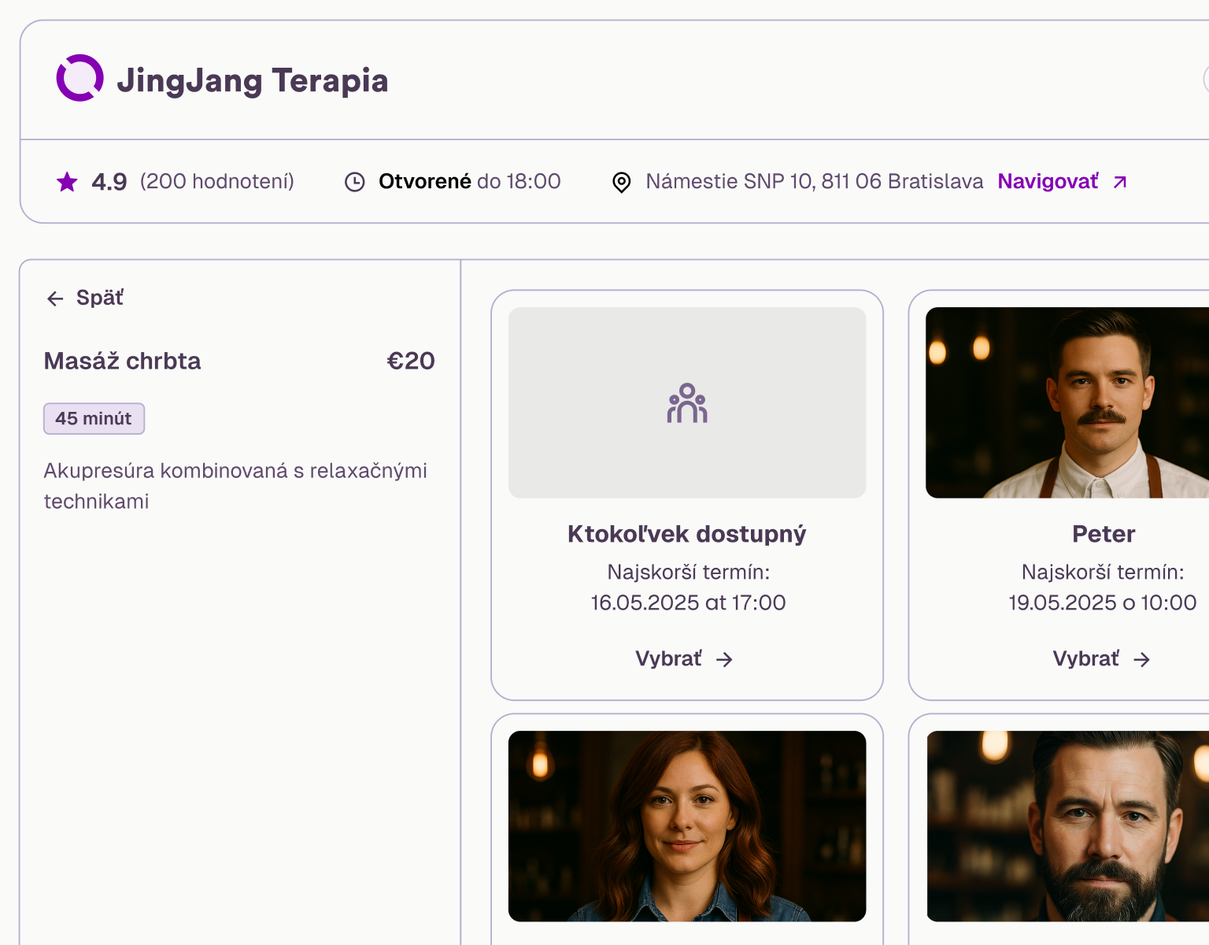This screenshot has height=945, width=1209.
Task: Click the purple star rating icon
Action: pyautogui.click(x=68, y=182)
